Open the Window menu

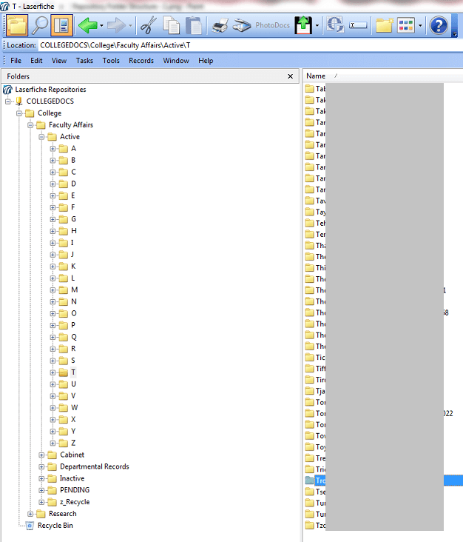coord(176,61)
